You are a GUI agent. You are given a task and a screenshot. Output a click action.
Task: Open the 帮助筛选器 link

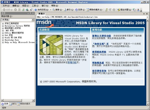pyautogui.click(x=98, y=63)
